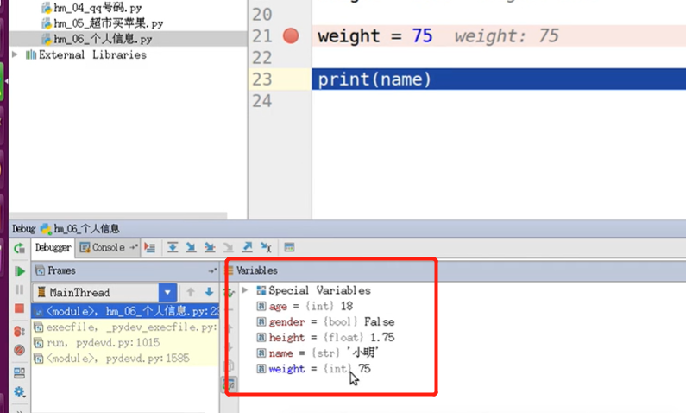Toggle the breakpoint on line 21

(291, 36)
